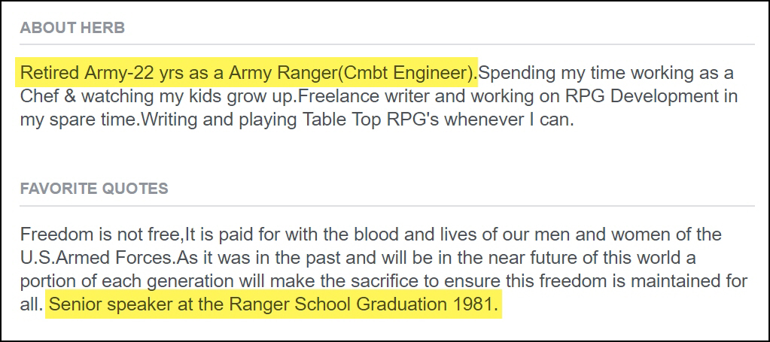Viewport: 770px width, 342px height.
Task: Click the divider line below FAVORITE QUOTES
Action: coord(385,205)
